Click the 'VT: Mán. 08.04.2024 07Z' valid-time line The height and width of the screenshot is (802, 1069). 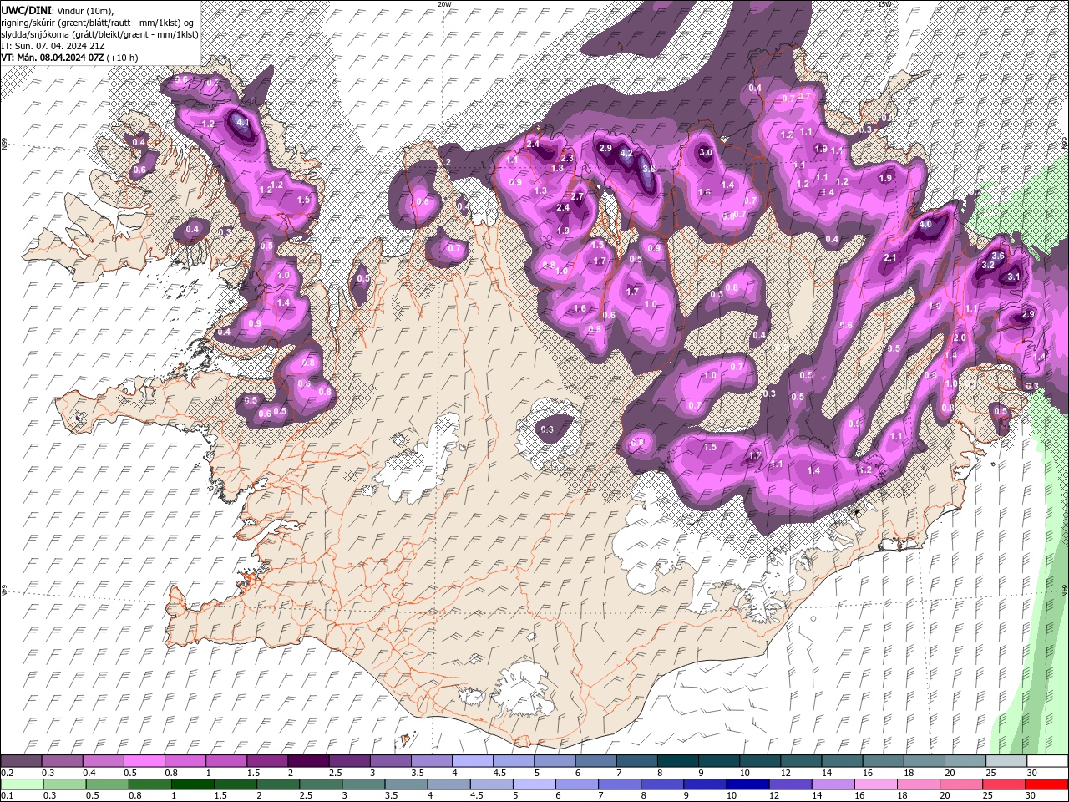click(x=69, y=57)
